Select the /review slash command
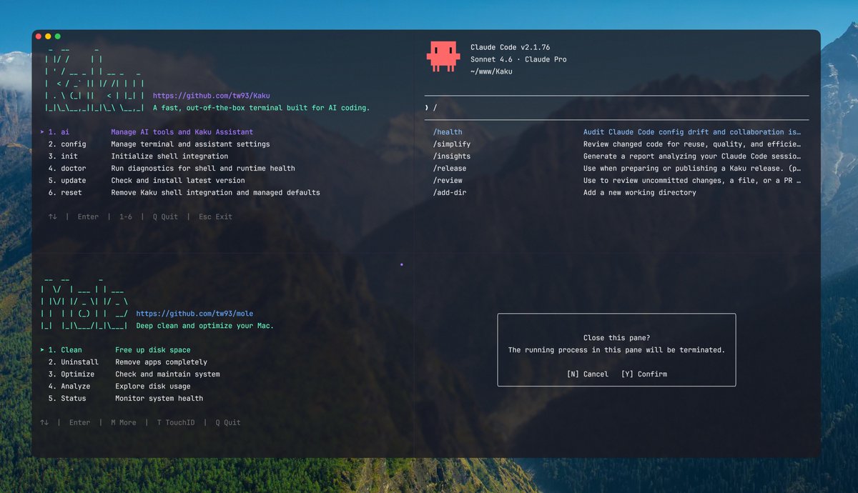 448,181
